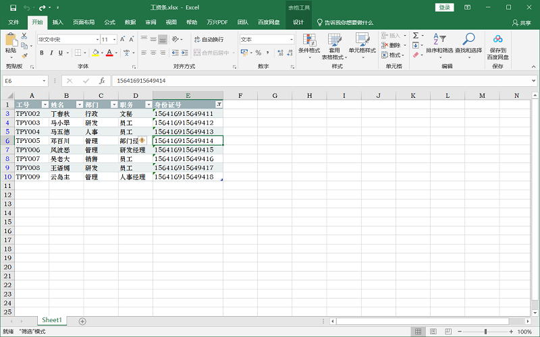Click the Insert Function fx icon
Viewport: 540px width, 337px height.
102,81
